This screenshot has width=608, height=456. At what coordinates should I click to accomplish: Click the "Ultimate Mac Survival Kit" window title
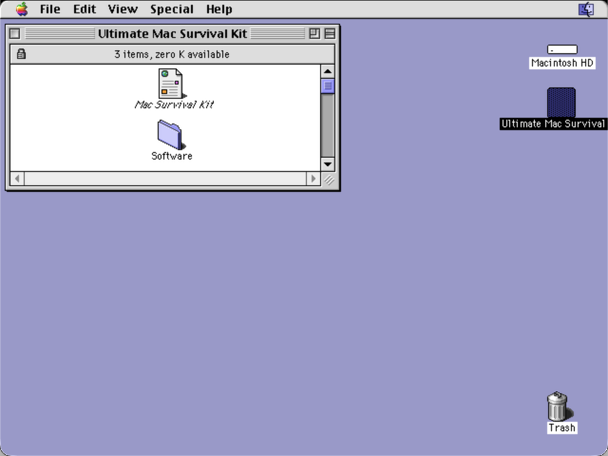point(173,34)
